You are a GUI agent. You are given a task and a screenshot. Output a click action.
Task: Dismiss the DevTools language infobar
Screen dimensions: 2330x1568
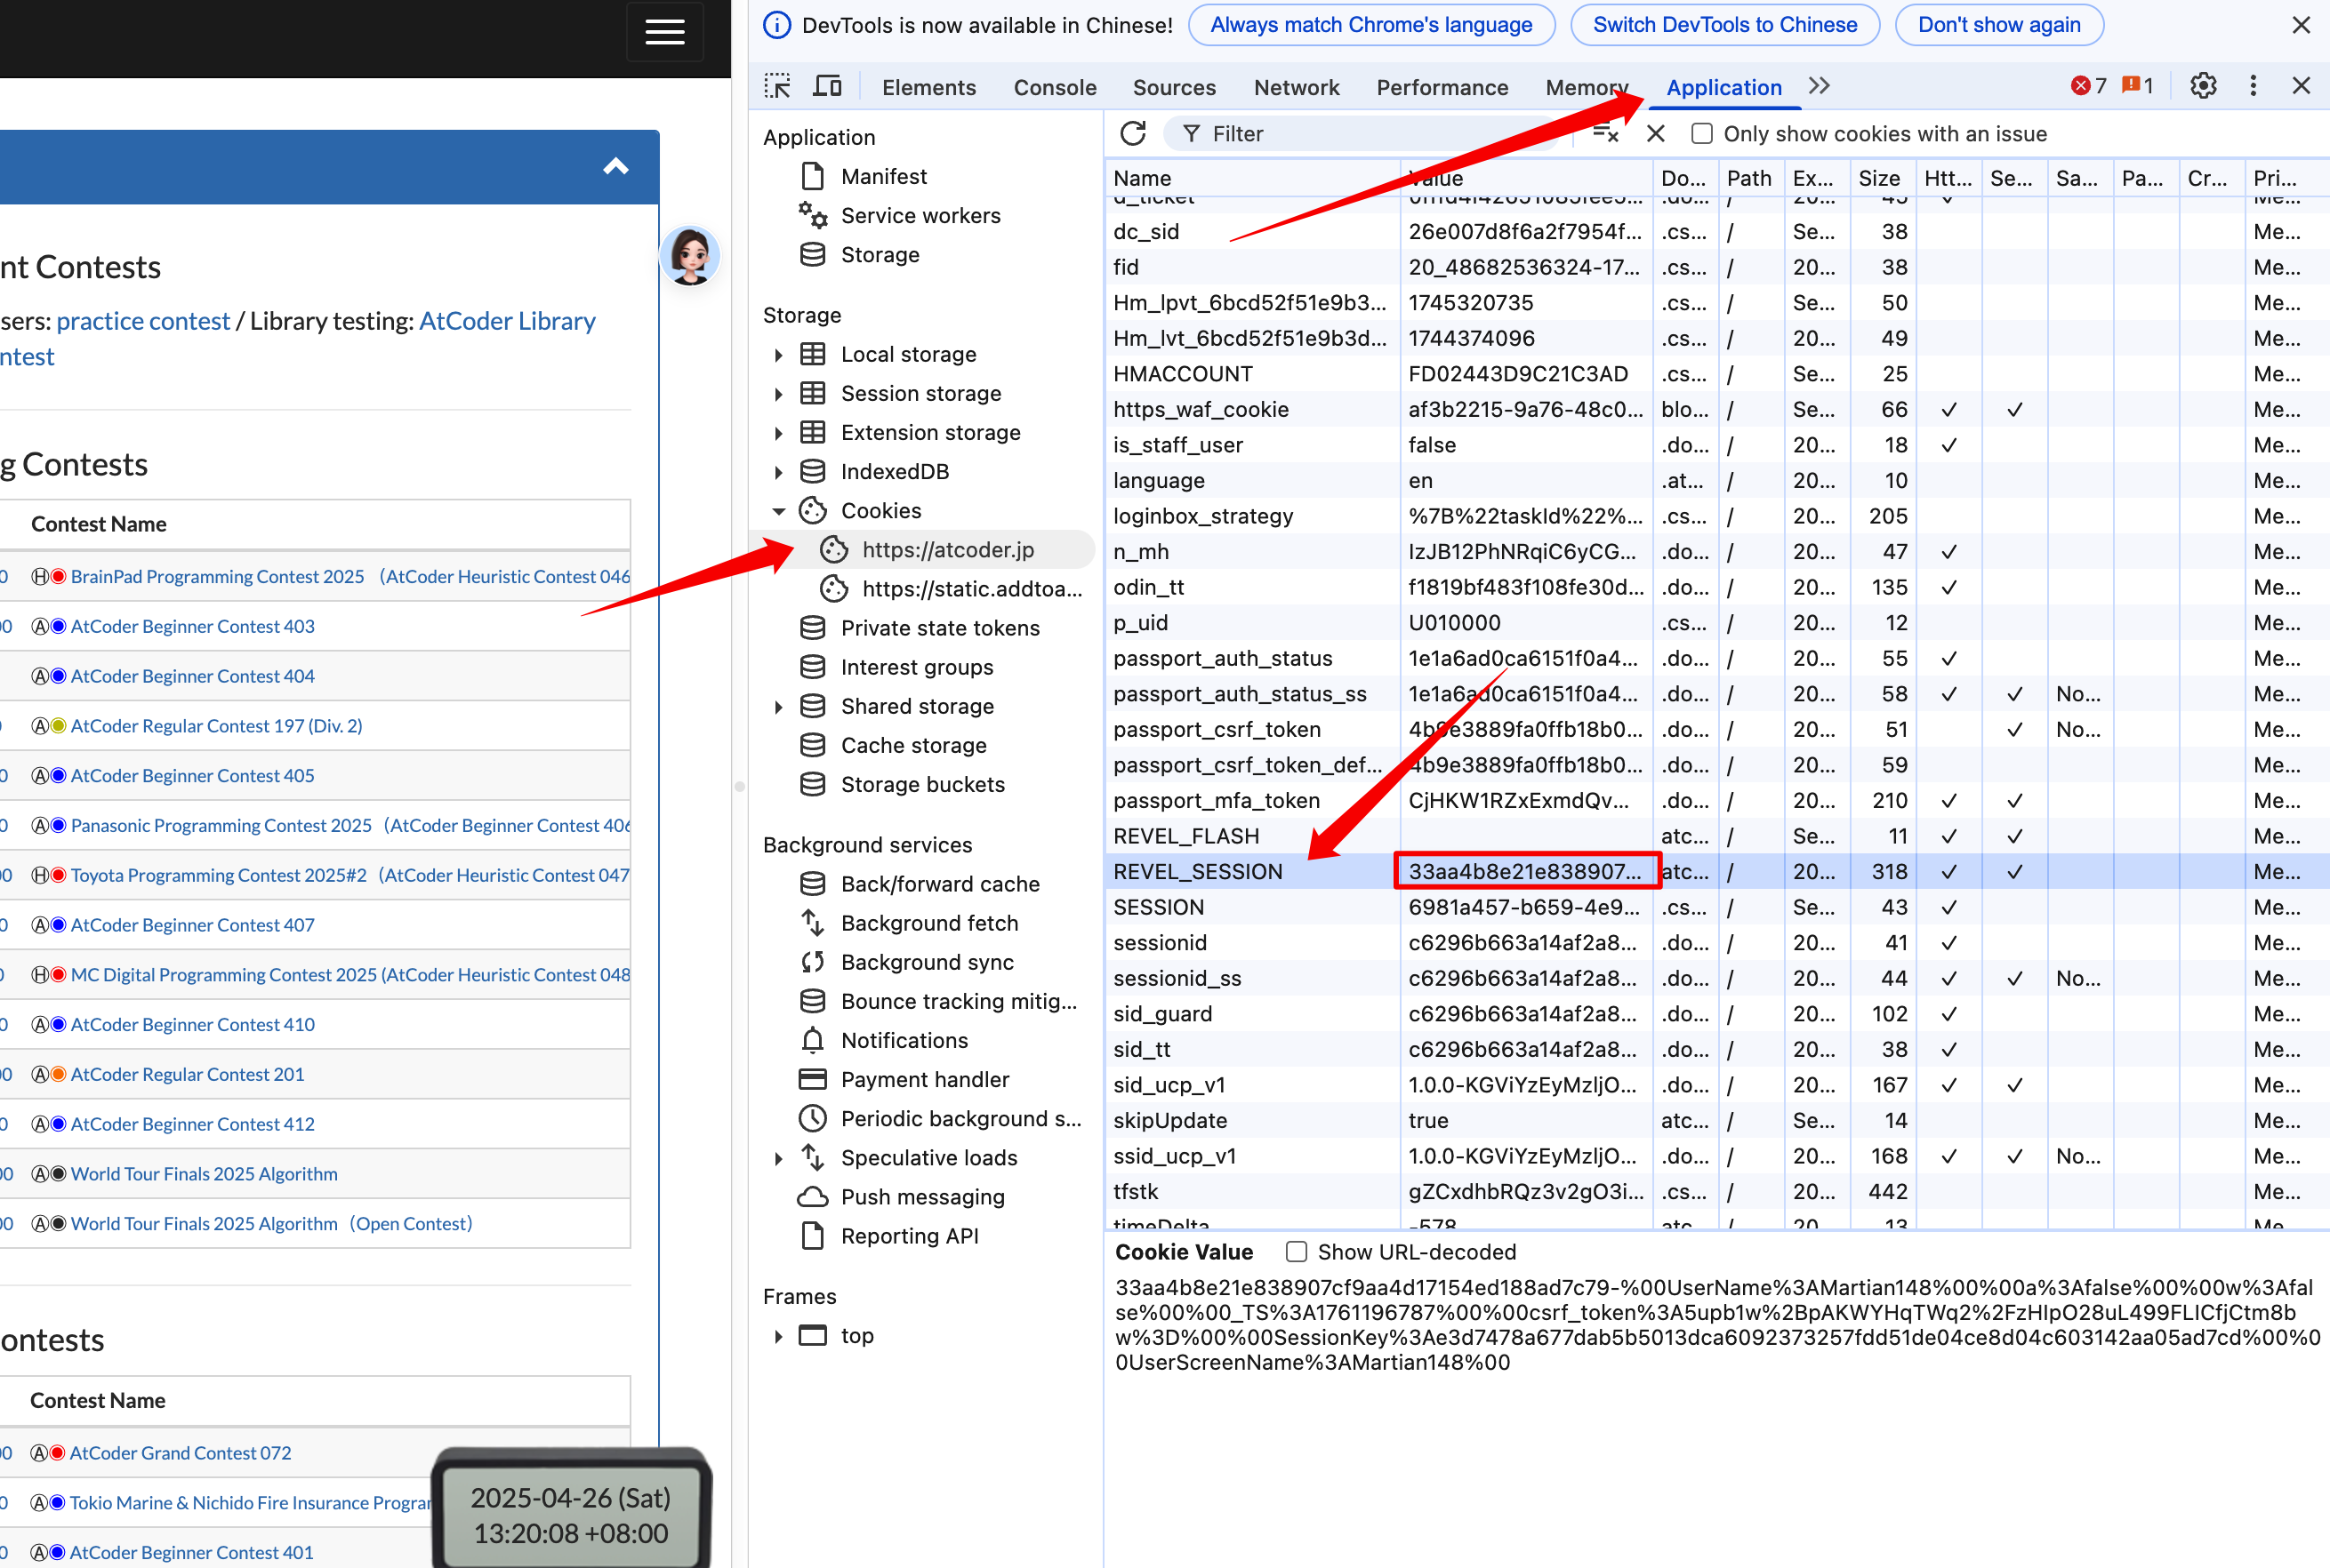pyautogui.click(x=2301, y=25)
